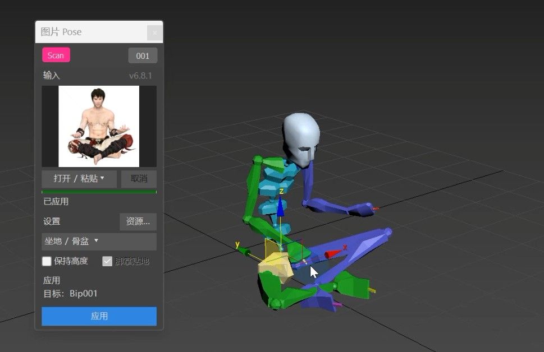Click the 输入 section label

point(51,75)
